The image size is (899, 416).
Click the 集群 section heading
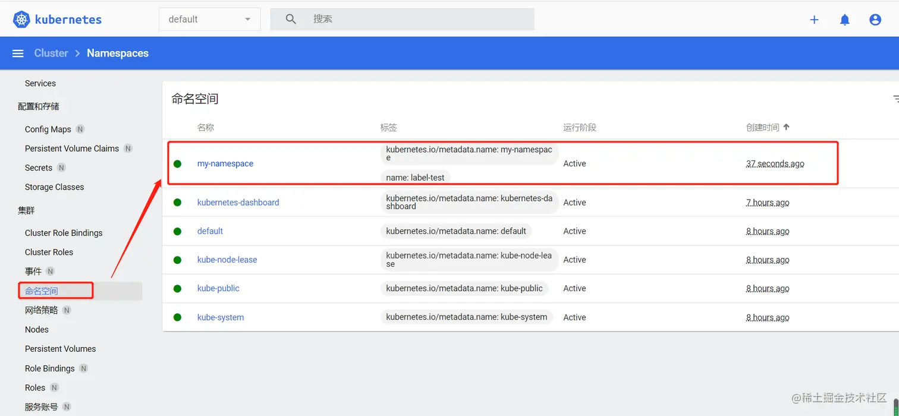pyautogui.click(x=26, y=210)
